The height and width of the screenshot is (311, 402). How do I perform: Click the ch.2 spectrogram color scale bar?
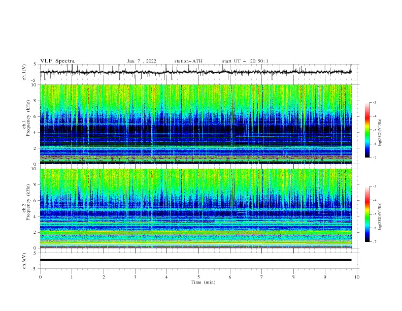367,214
